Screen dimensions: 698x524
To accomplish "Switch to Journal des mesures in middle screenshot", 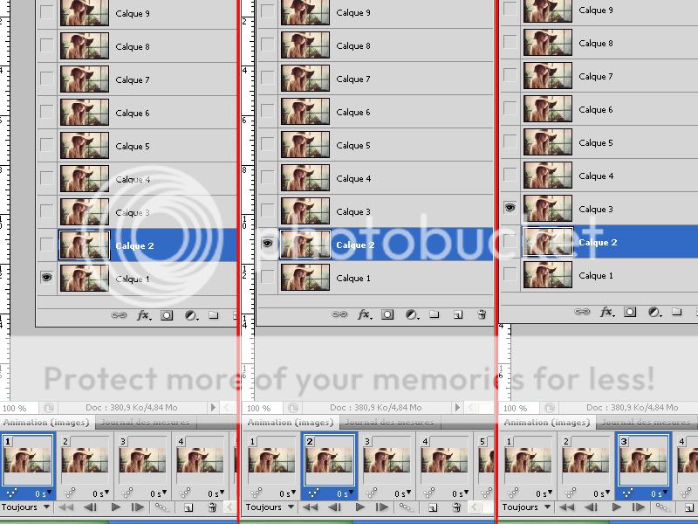I will 389,422.
